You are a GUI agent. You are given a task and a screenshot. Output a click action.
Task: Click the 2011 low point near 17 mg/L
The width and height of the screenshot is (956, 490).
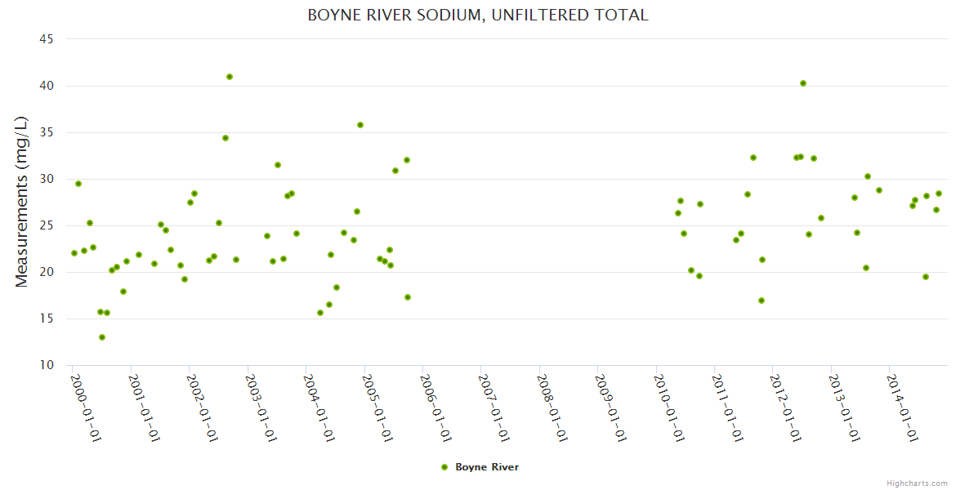(x=762, y=301)
